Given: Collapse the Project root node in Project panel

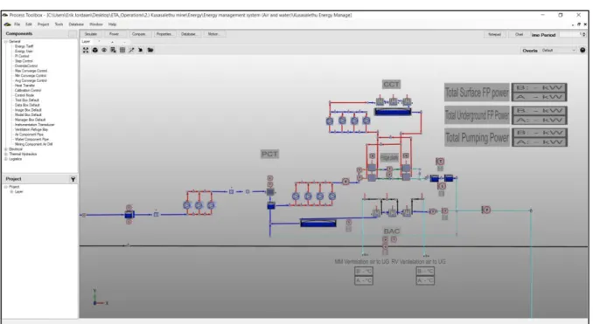Looking at the screenshot, I should 5,187.
